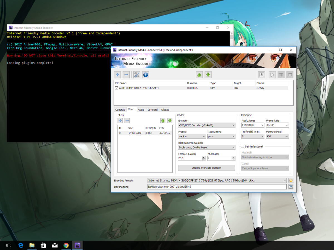This screenshot has width=334, height=250.
Task: Pause encoding with the pause button
Action: pyautogui.click(x=281, y=75)
